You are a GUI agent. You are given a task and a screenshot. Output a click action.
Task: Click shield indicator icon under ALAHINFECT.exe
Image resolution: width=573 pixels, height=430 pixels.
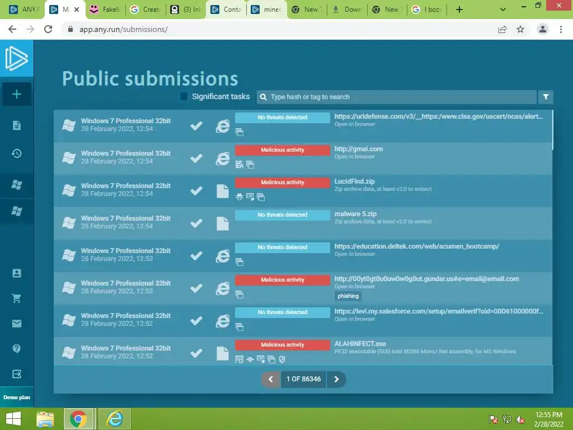[282, 359]
